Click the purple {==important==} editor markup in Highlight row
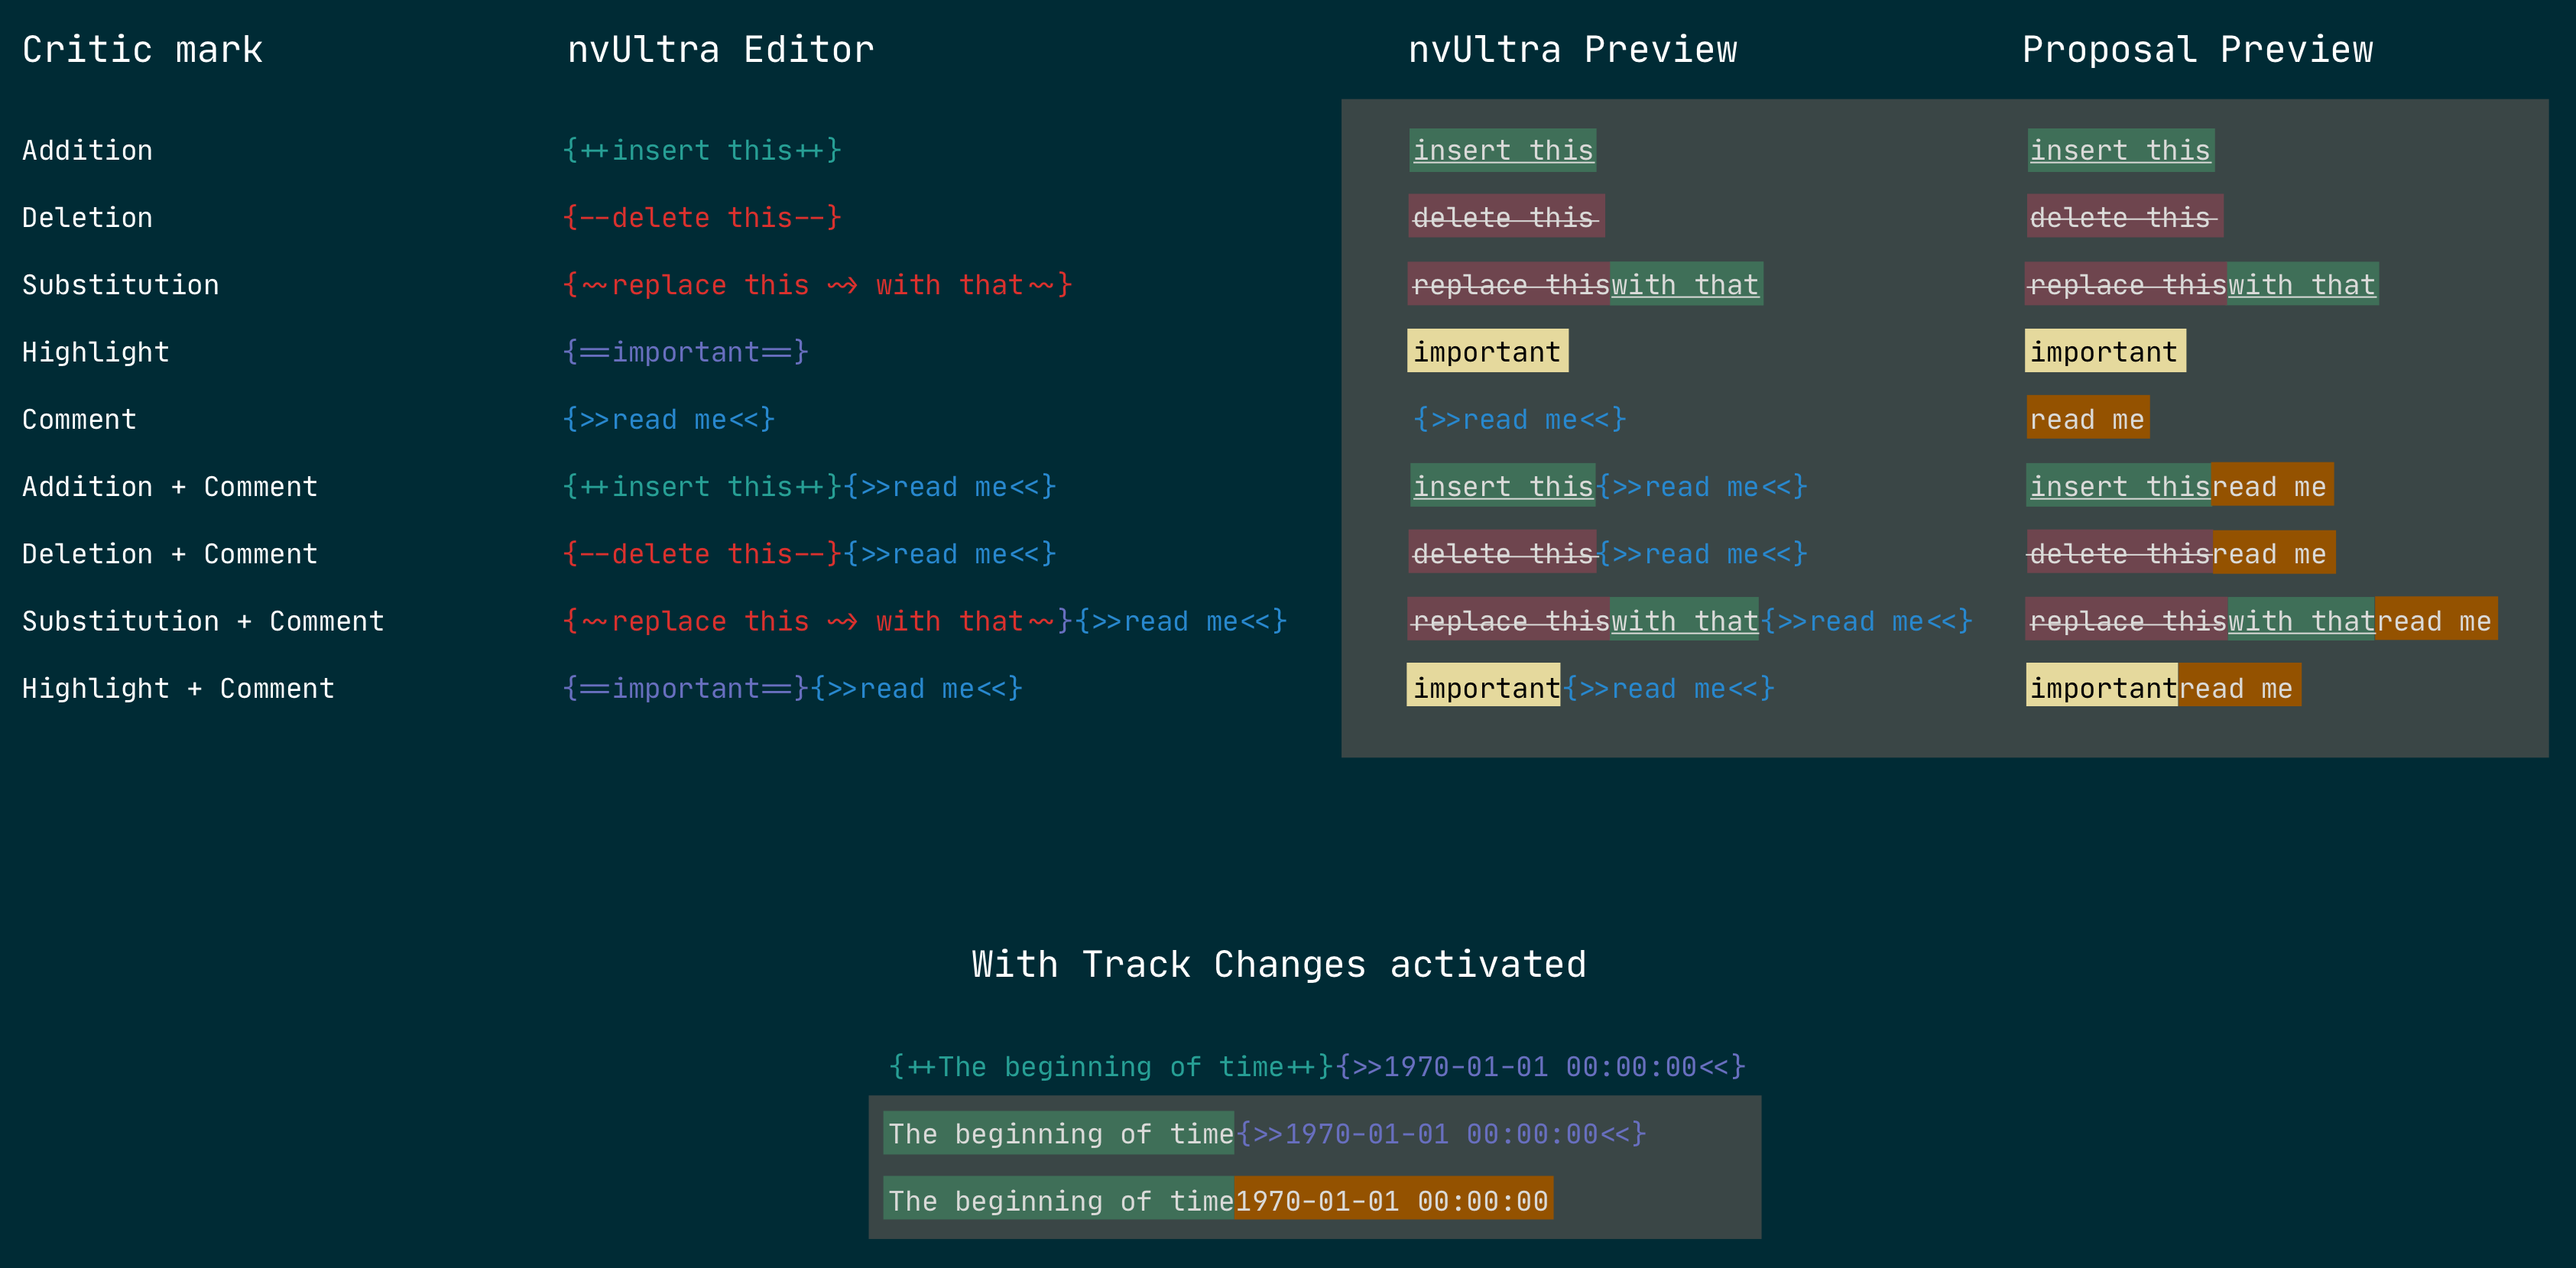This screenshot has width=2576, height=1268. [x=686, y=352]
